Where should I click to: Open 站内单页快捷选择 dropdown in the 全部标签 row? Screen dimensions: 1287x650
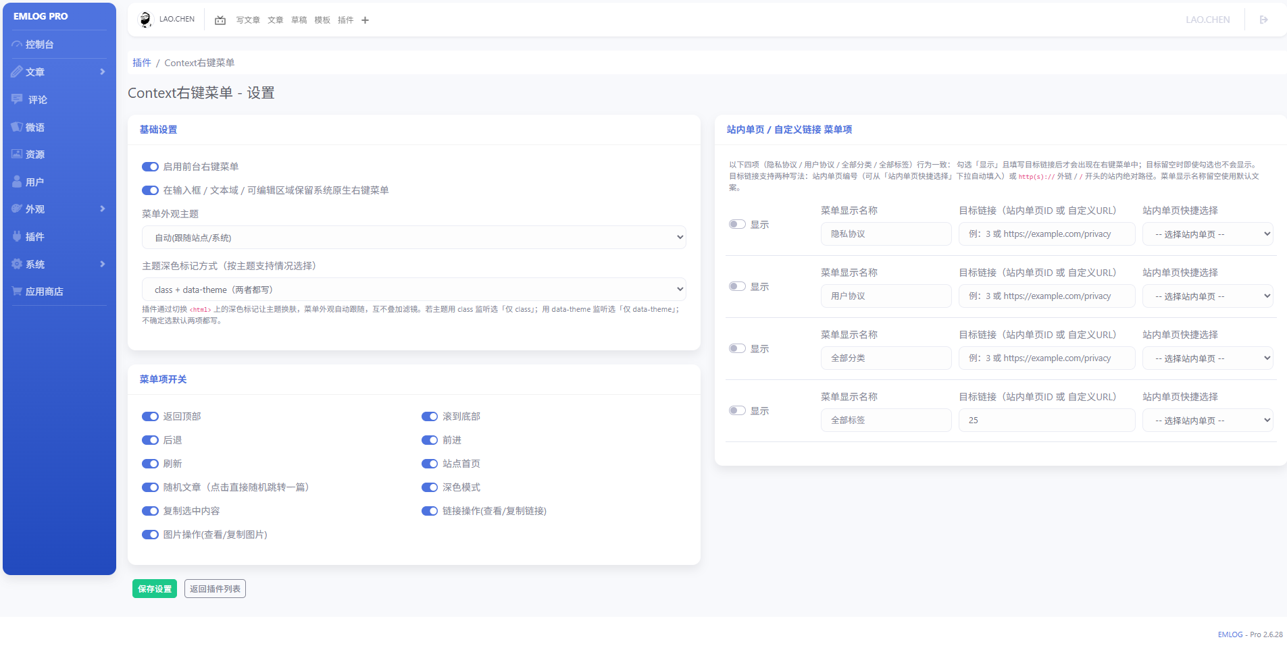(x=1207, y=421)
